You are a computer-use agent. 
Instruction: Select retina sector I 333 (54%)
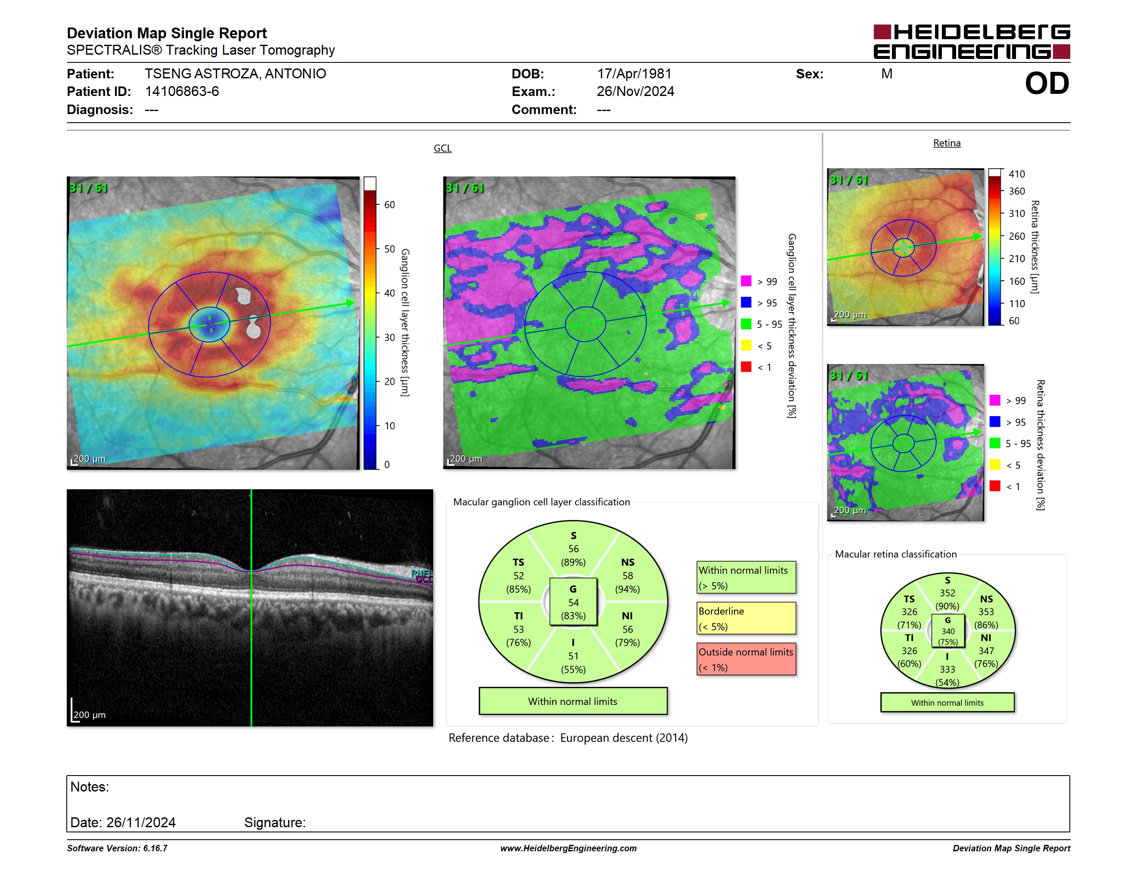pyautogui.click(x=947, y=669)
